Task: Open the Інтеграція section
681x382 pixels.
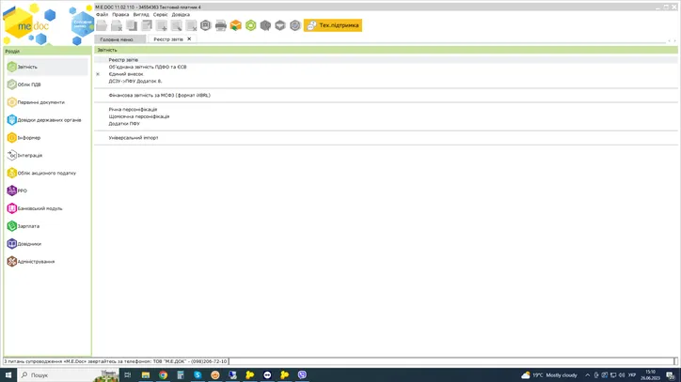Action: pos(29,155)
